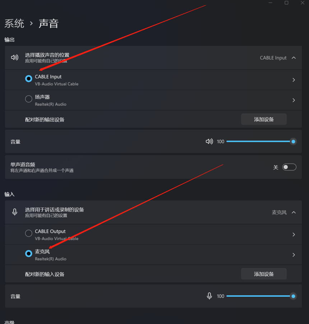Toggle 单声道音频 mono audio switch
Image resolution: width=309 pixels, height=324 pixels.
289,167
